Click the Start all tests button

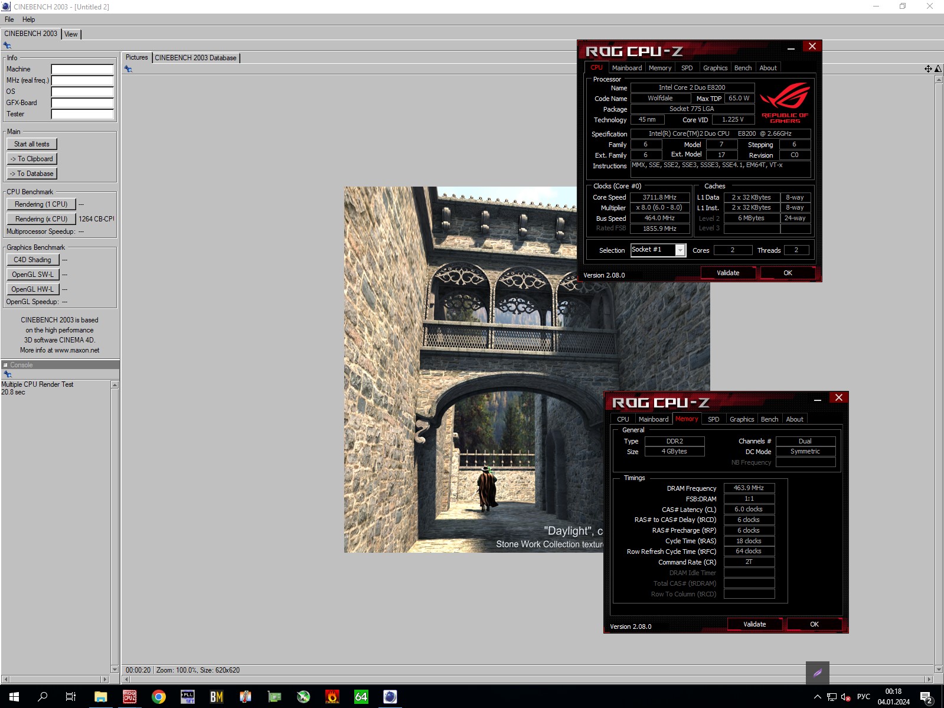click(x=32, y=144)
